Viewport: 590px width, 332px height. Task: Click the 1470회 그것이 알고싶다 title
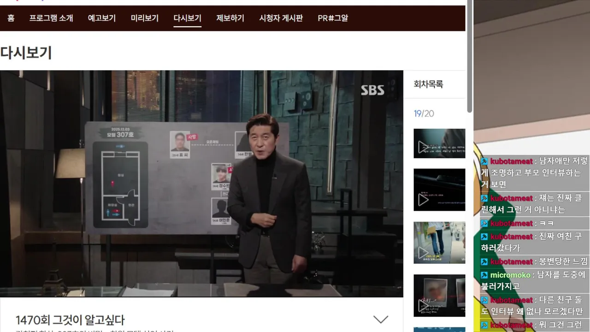point(70,320)
